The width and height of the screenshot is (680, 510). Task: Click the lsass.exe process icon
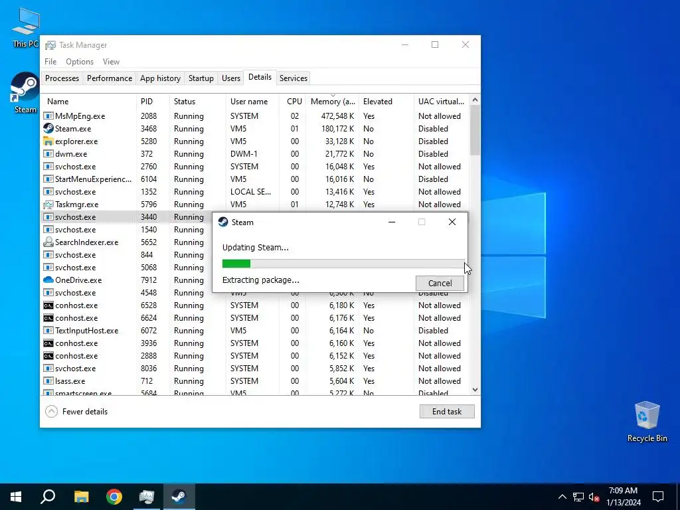pyautogui.click(x=48, y=381)
